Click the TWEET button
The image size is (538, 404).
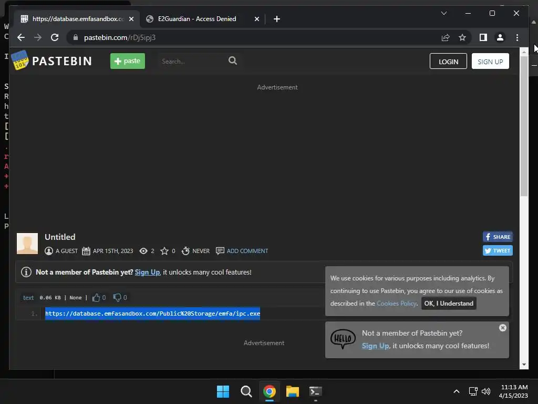498,250
